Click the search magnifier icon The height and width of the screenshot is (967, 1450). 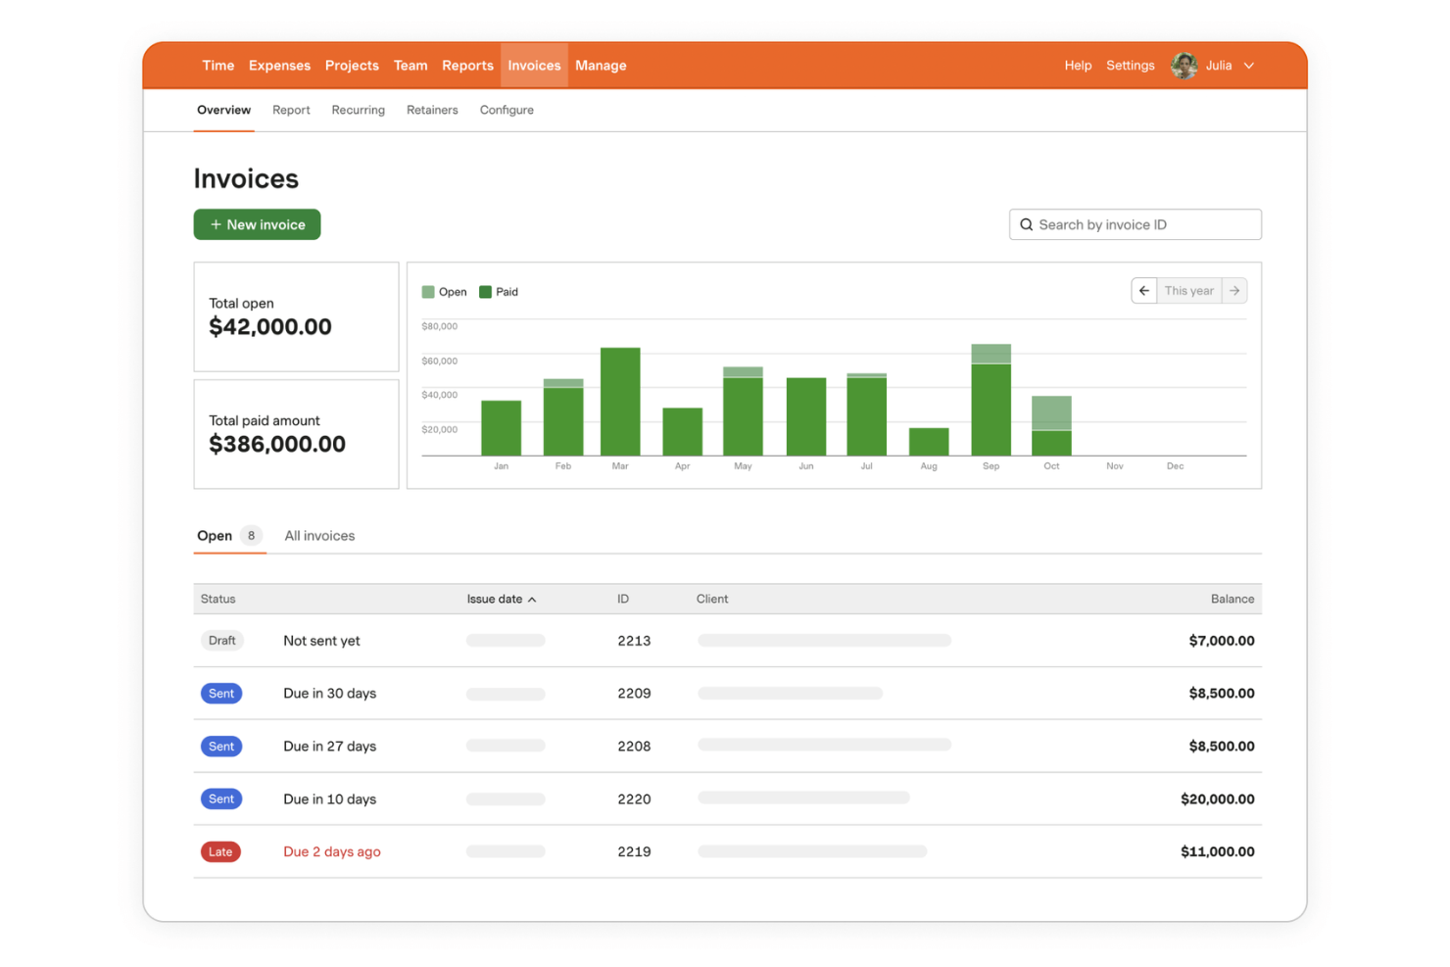(1026, 224)
